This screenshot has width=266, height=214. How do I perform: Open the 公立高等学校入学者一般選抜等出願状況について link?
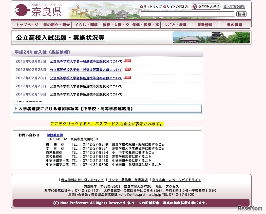point(86,61)
